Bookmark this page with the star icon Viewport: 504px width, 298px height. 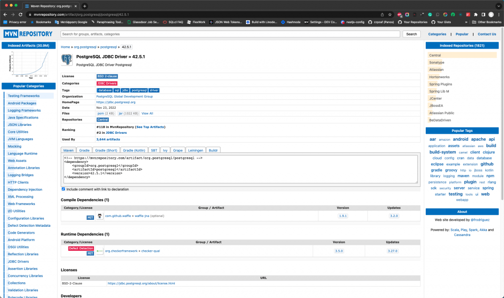click(x=390, y=14)
